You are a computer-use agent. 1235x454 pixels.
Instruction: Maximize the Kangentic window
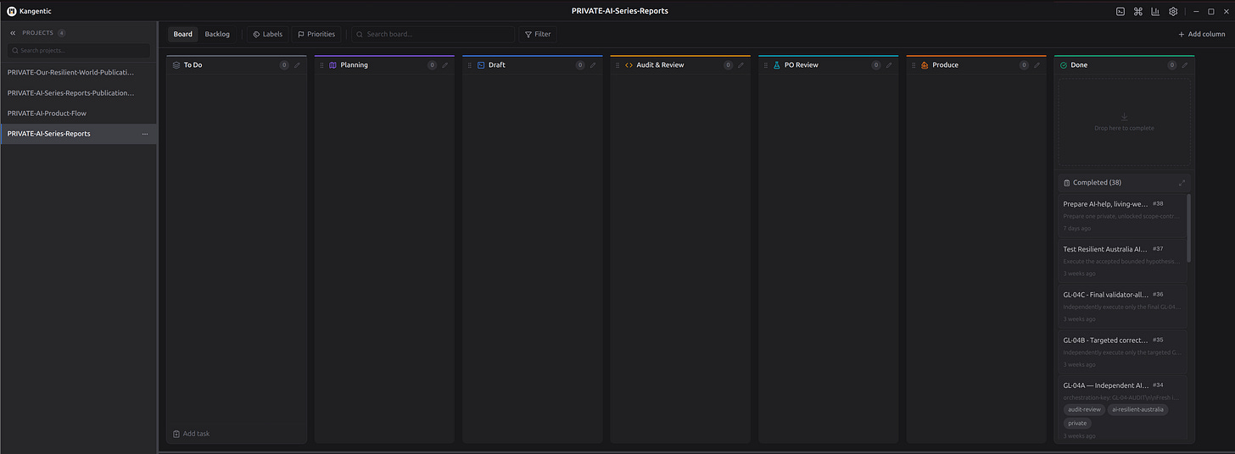click(x=1210, y=11)
